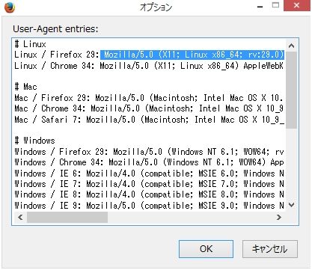Screen dimensions: 312x270
Task: Click the vertical scrollbar down arrow
Action: (x=291, y=205)
